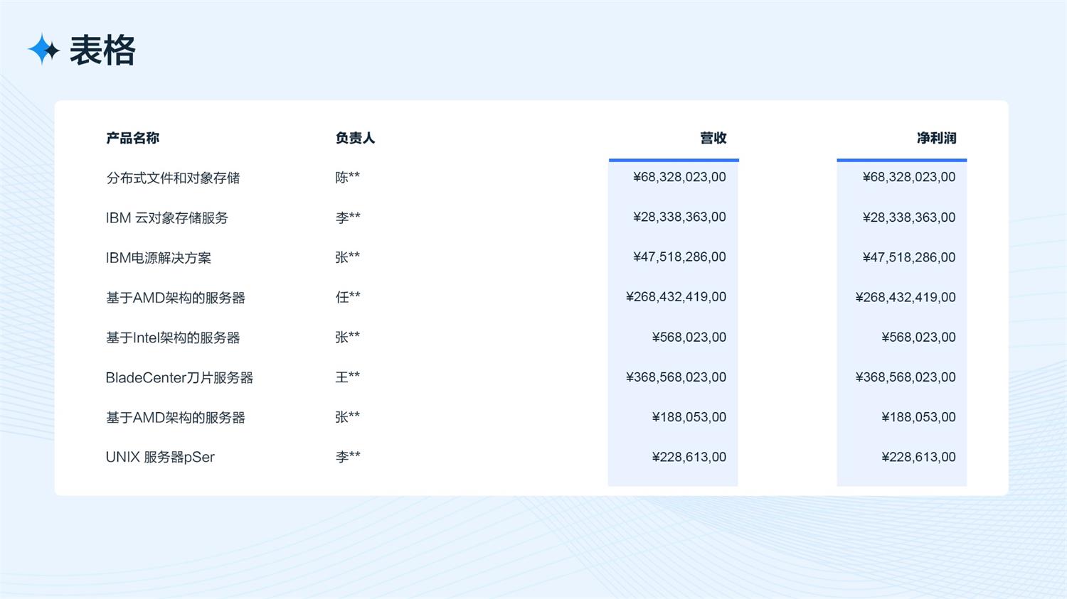Select 基于AMD架构的服务器 in the 任** row
Image resolution: width=1067 pixels, height=599 pixels.
click(x=176, y=298)
